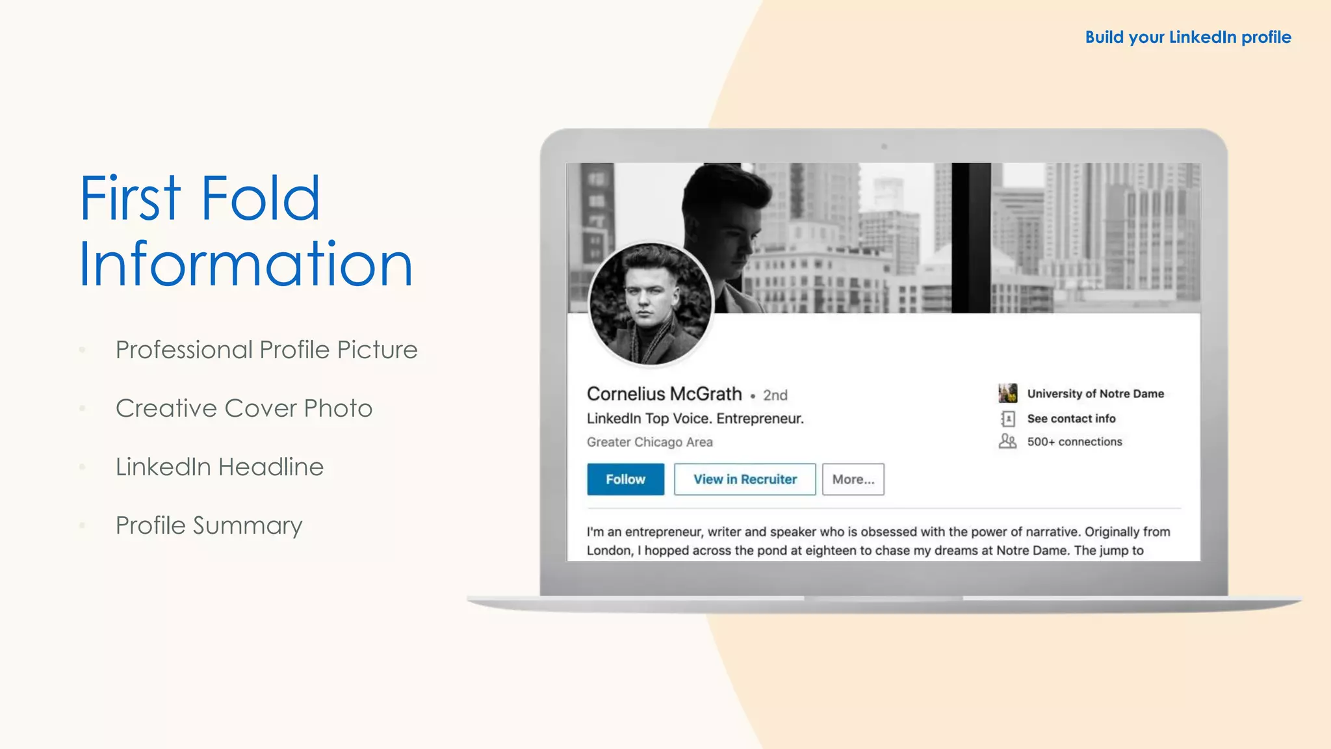This screenshot has height=749, width=1331.
Task: Click the Build your LinkedIn profile header
Action: coord(1188,37)
